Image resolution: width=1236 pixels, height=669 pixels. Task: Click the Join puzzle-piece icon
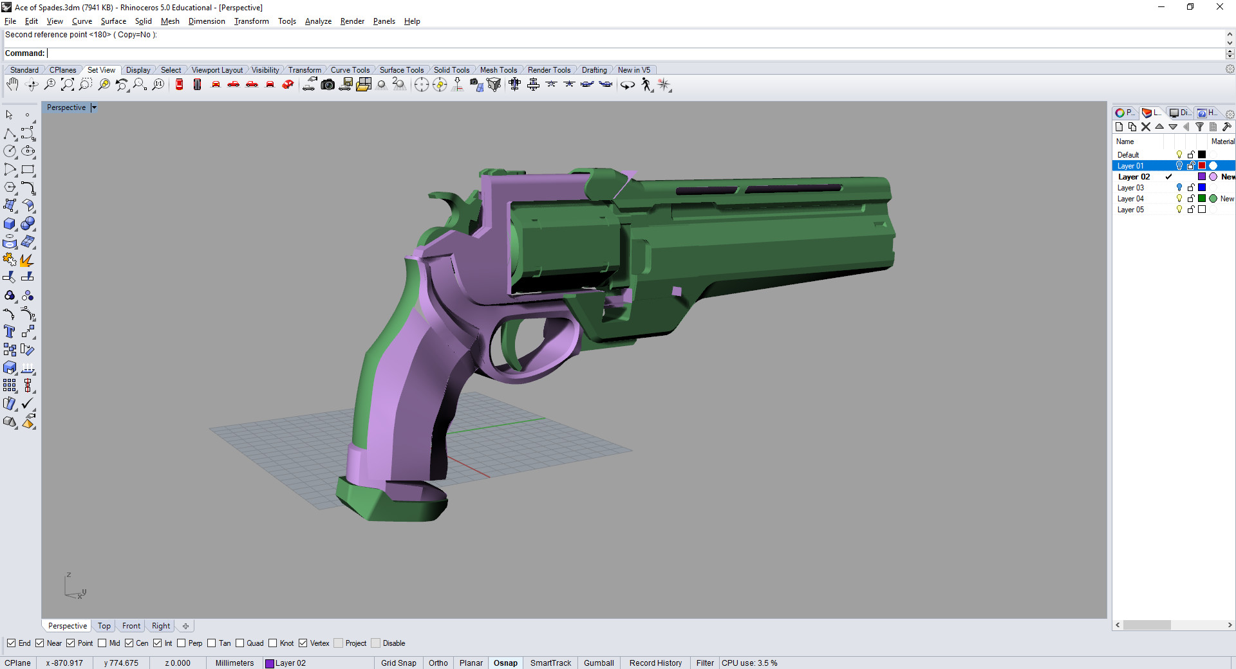tap(10, 259)
